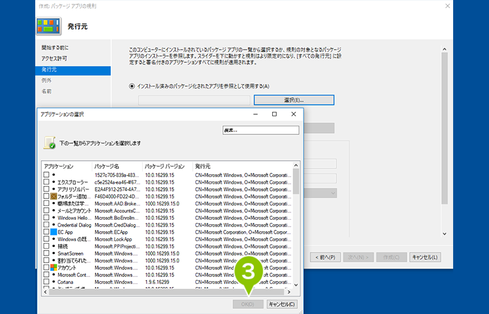
Task: Check the アプリリゾルバー application checkbox
Action: click(46, 189)
